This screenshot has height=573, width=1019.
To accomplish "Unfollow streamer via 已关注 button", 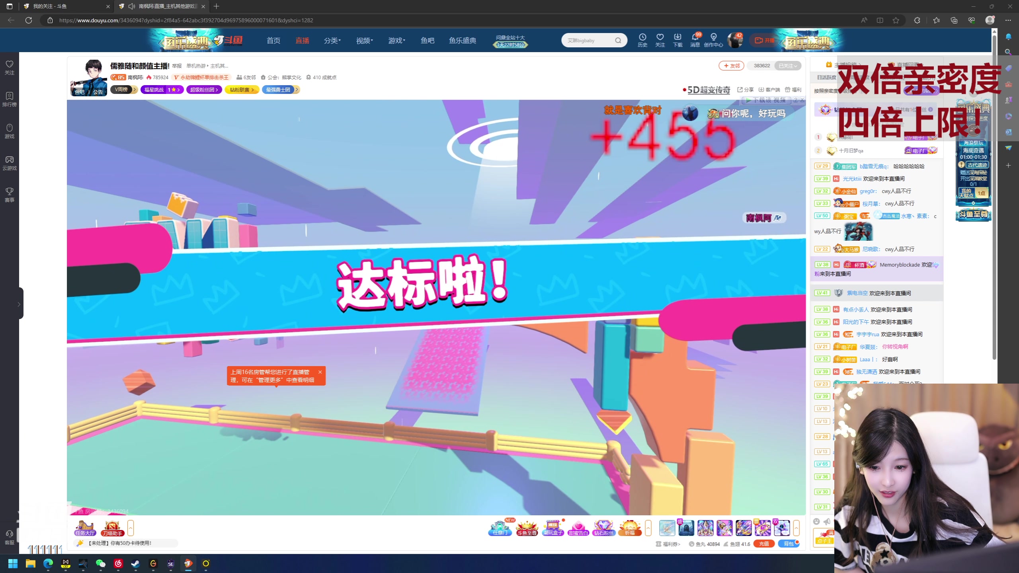I will click(x=787, y=66).
